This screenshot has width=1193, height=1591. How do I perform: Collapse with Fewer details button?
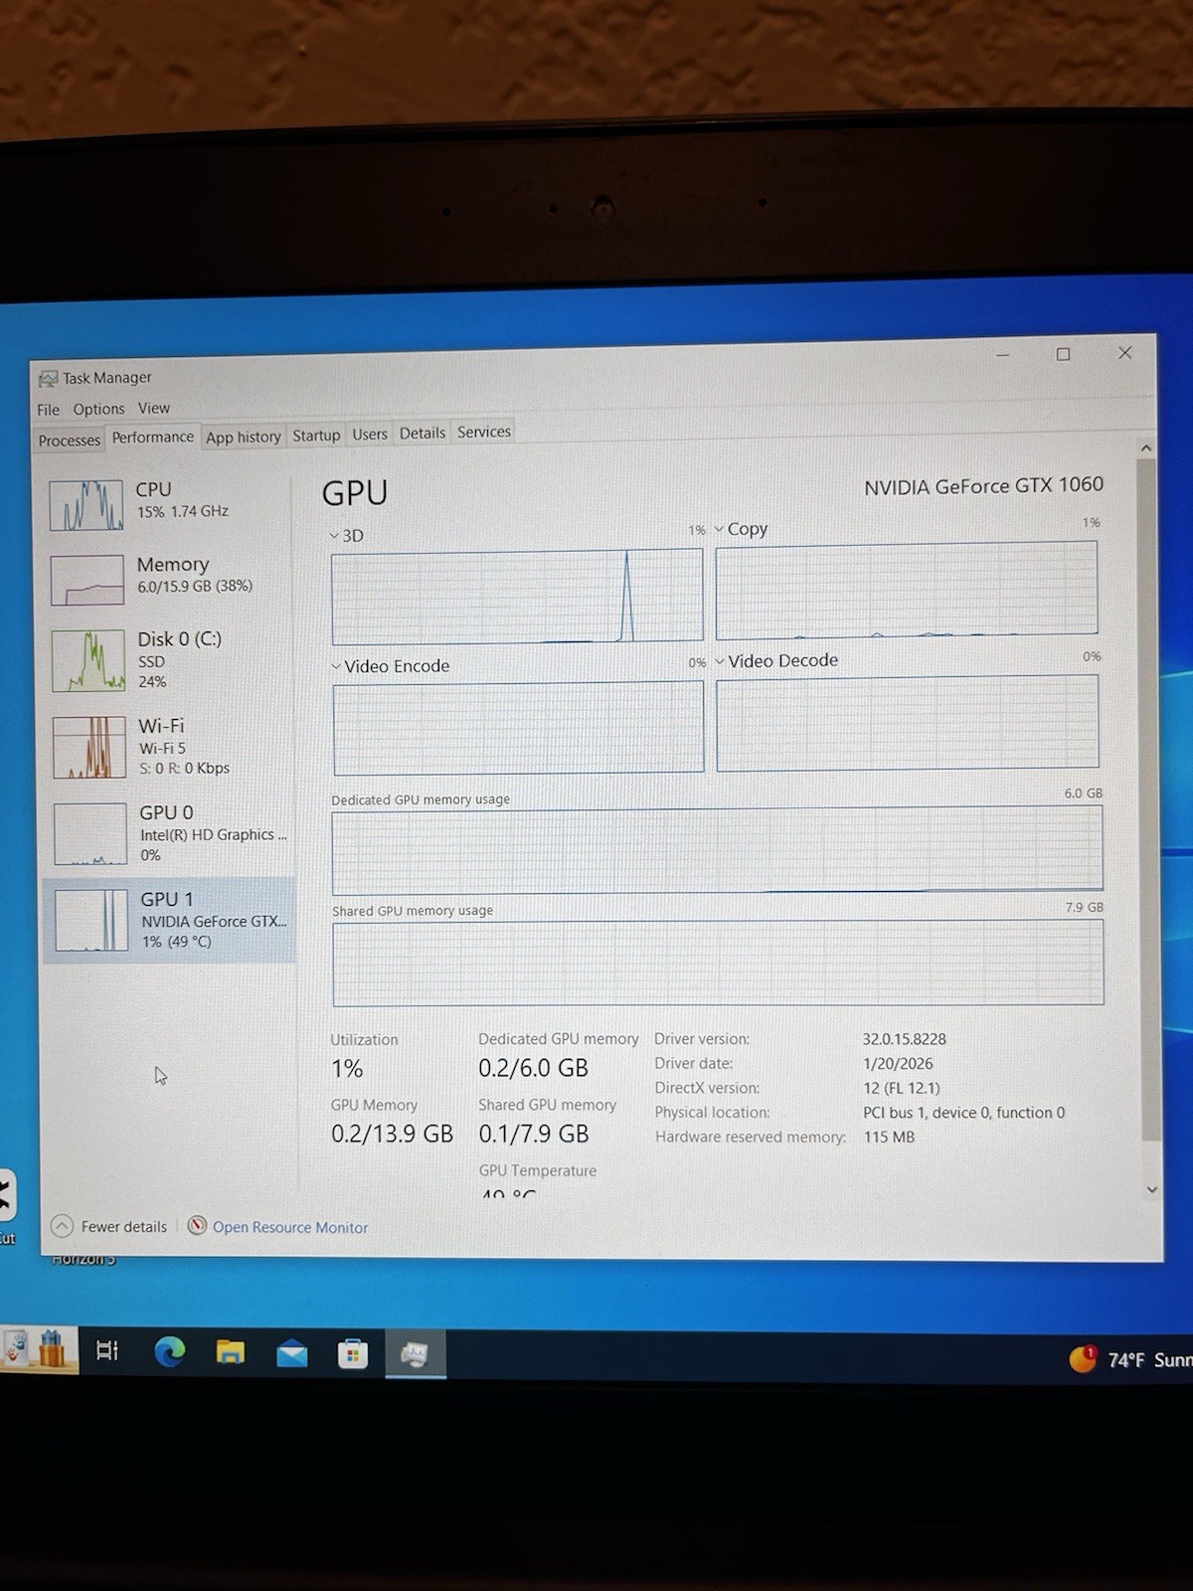pos(109,1226)
